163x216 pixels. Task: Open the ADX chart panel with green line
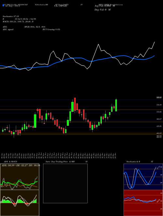click(x=20, y=177)
